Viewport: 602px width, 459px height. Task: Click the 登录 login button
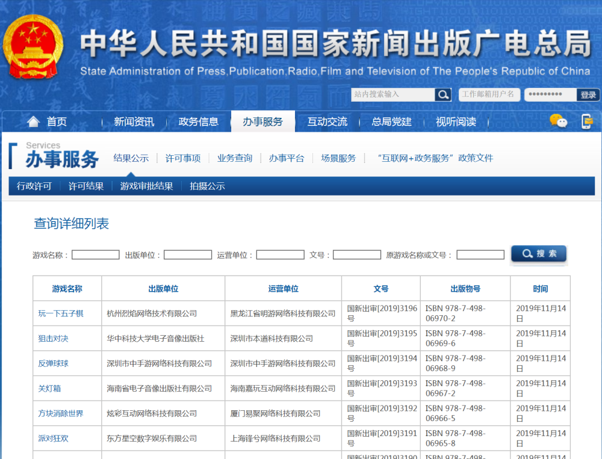click(588, 95)
